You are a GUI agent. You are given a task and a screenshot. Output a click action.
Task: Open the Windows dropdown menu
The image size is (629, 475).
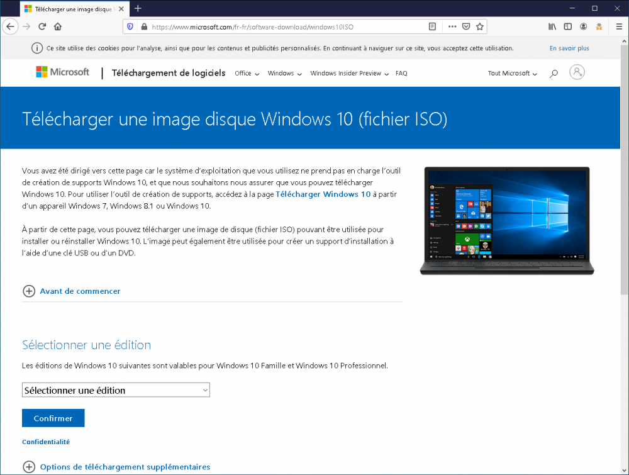tap(285, 74)
